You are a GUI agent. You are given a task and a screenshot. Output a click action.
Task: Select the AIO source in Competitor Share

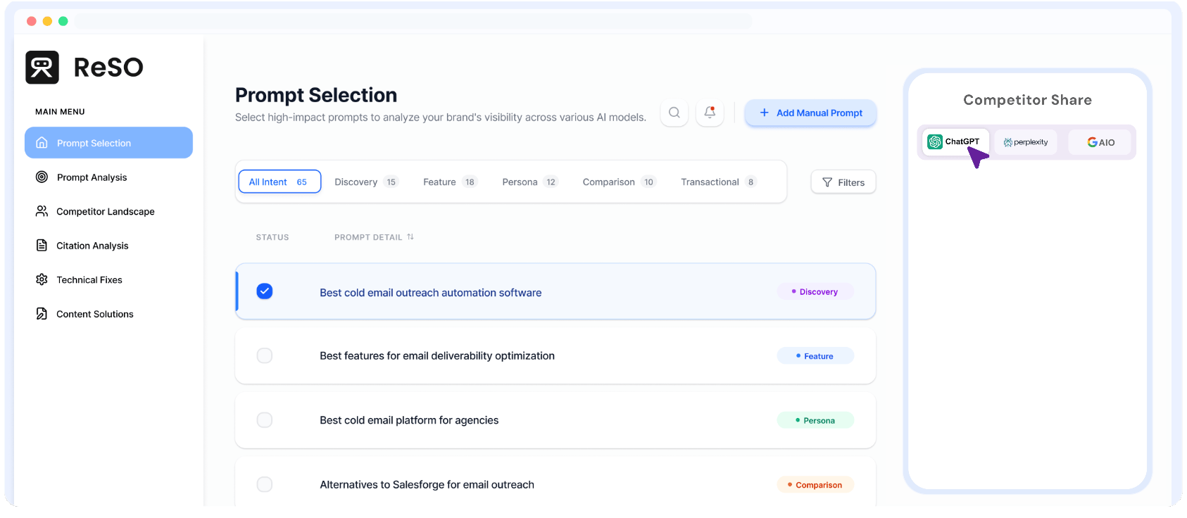tap(1100, 141)
